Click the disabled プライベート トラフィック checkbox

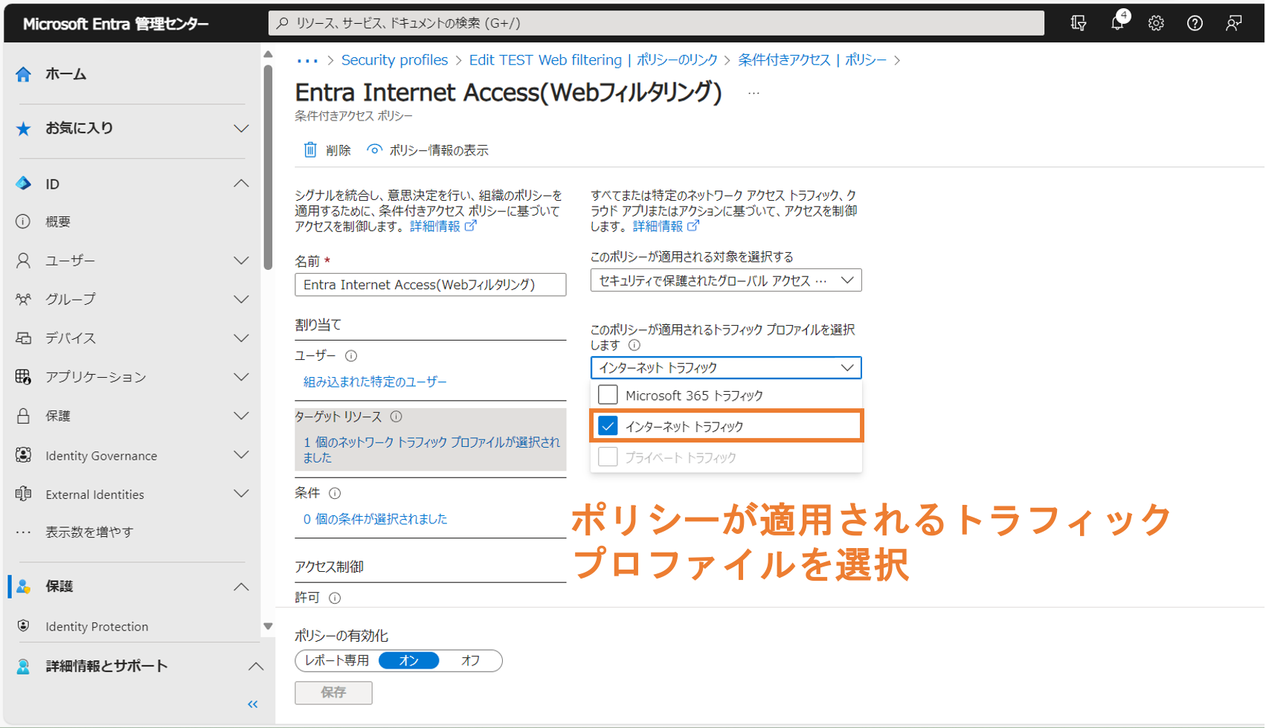608,457
